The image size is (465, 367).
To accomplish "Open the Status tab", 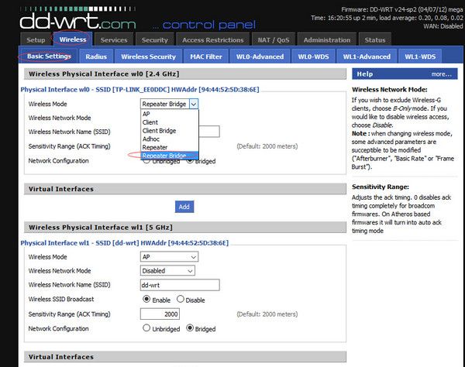I will [375, 40].
